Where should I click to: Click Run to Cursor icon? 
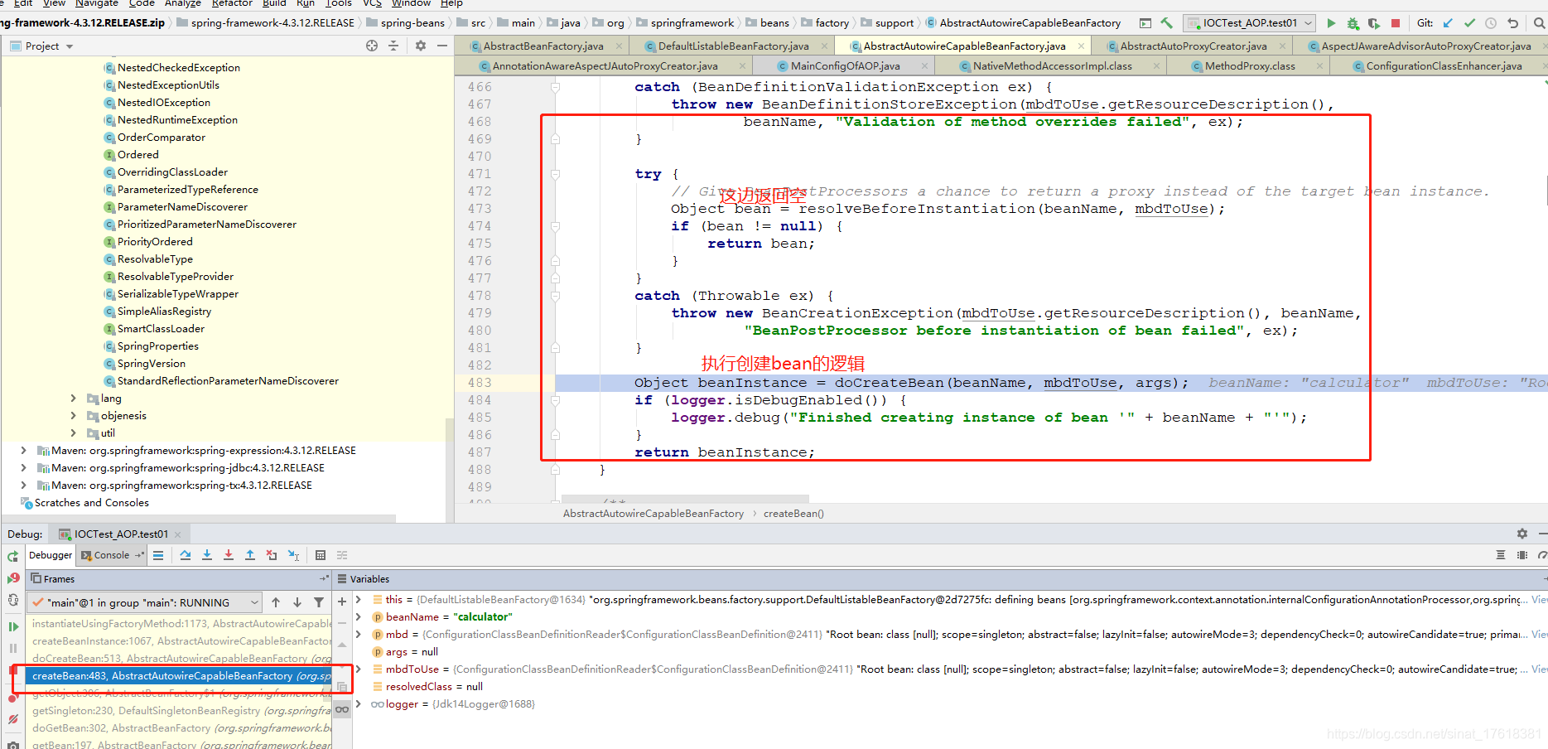pyautogui.click(x=293, y=555)
